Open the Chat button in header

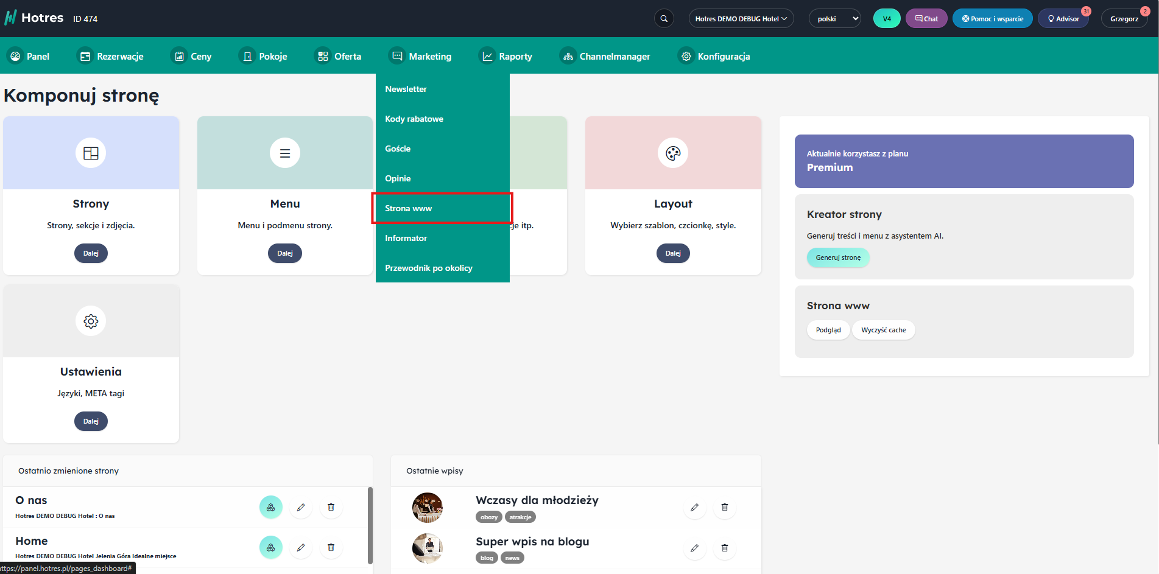tap(926, 19)
